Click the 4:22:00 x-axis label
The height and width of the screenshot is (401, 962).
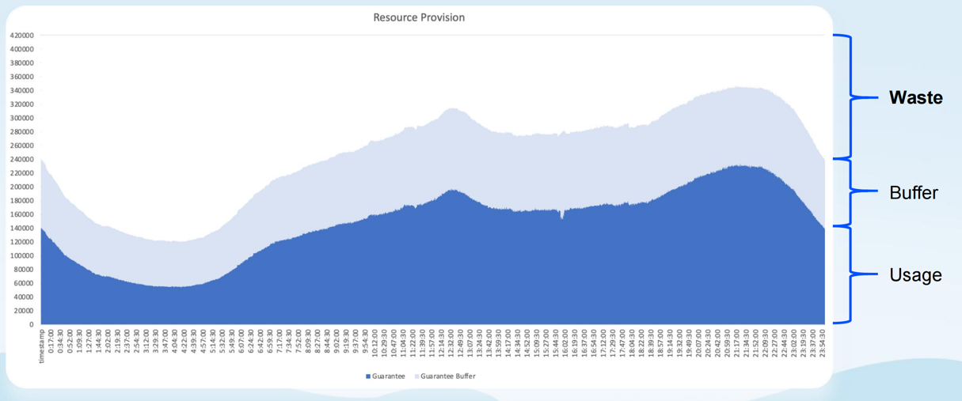[x=184, y=340]
